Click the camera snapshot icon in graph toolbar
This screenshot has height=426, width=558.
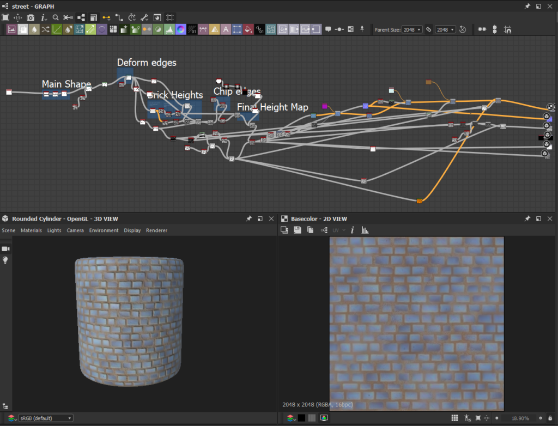coord(31,17)
